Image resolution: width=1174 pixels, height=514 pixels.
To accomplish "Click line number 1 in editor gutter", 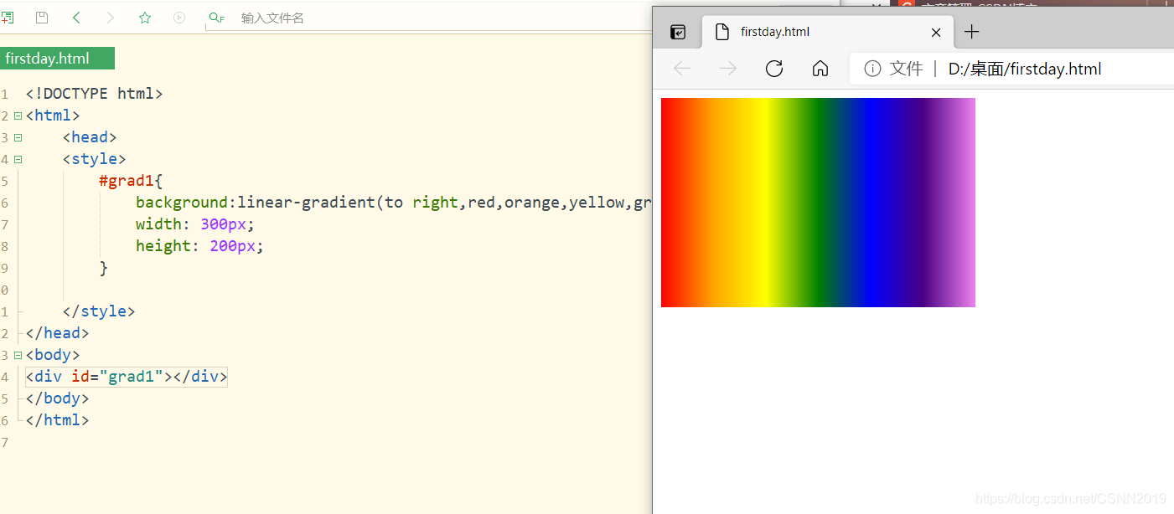I will click(x=4, y=94).
